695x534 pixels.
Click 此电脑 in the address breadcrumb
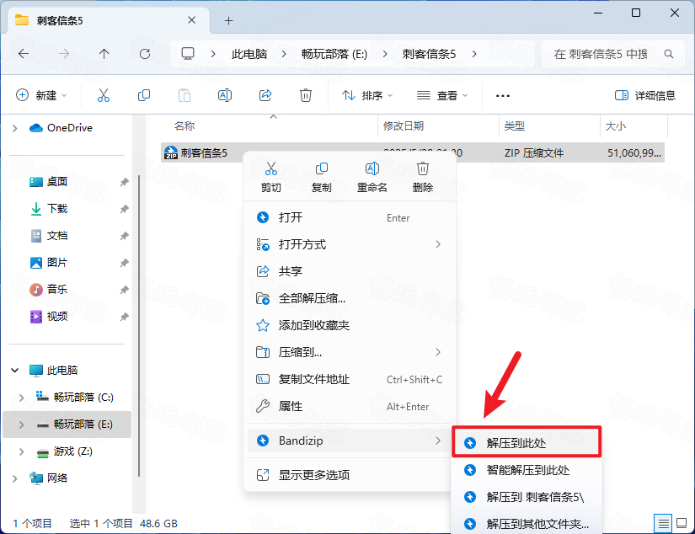[249, 54]
